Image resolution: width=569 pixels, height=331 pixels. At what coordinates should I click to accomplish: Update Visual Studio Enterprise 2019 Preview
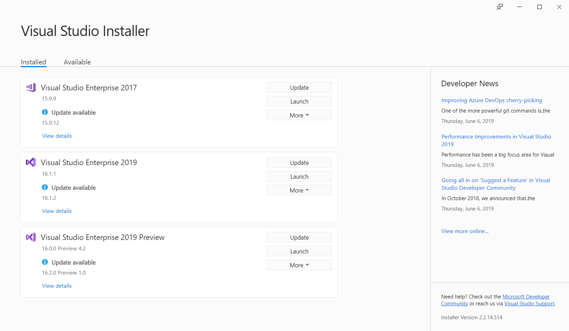point(299,238)
